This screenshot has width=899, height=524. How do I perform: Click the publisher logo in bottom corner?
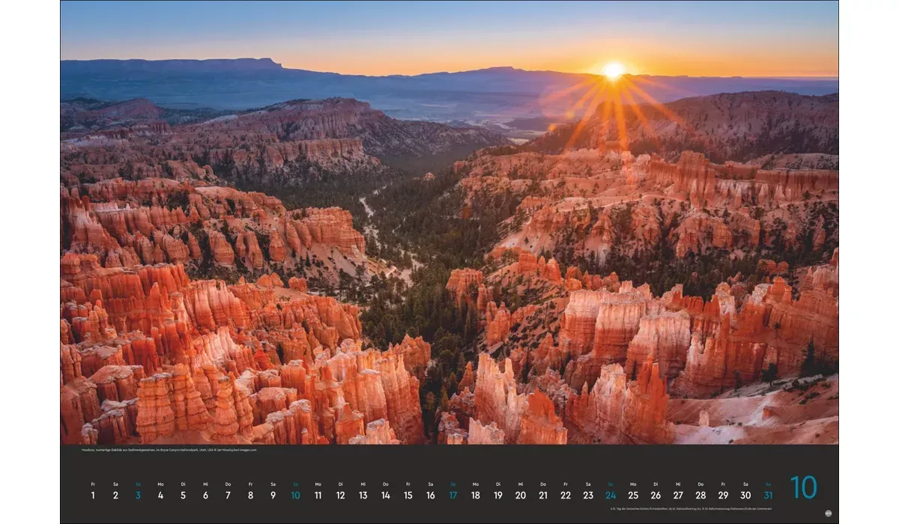pyautogui.click(x=829, y=514)
